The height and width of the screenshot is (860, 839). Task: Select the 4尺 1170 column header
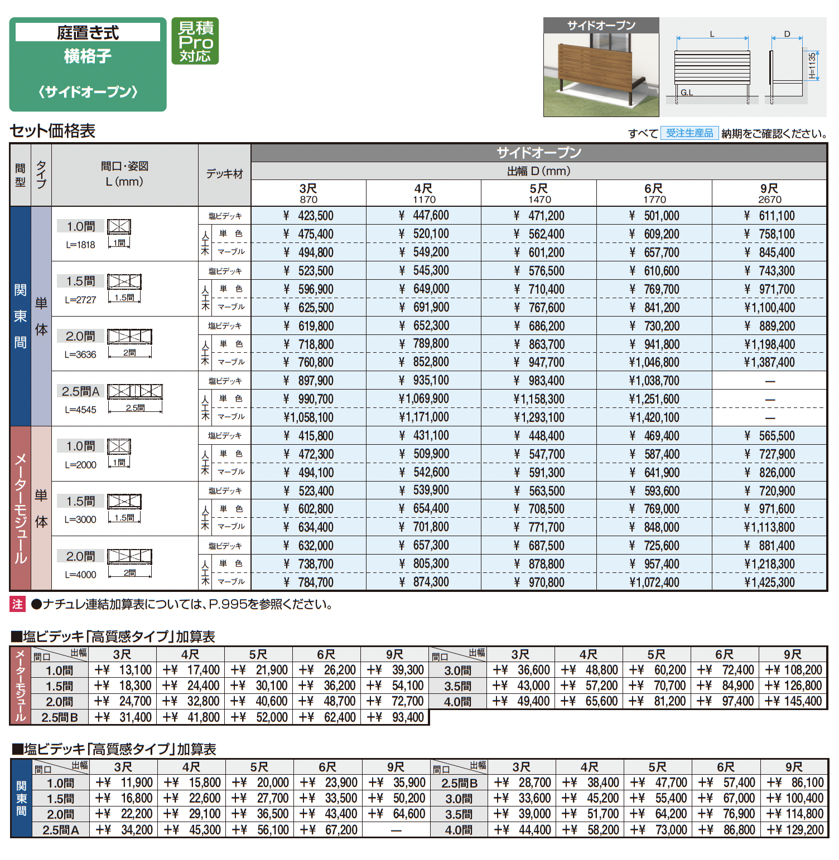coord(424,193)
